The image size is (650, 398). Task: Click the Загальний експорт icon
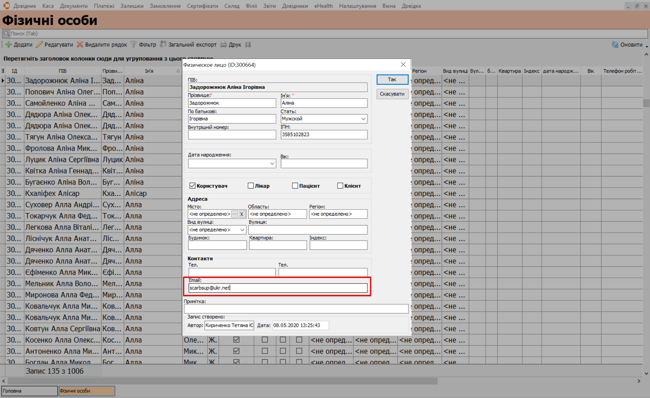pyautogui.click(x=163, y=44)
